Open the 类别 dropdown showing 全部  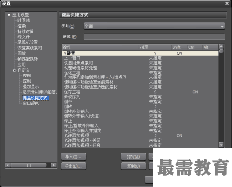click(154, 26)
